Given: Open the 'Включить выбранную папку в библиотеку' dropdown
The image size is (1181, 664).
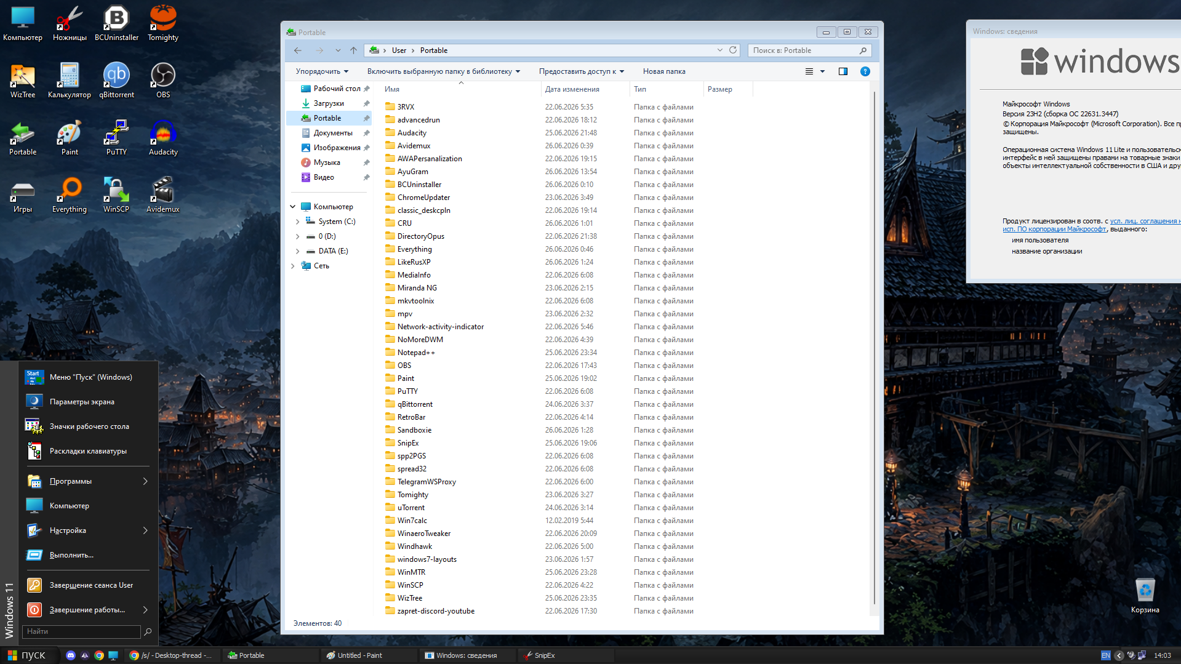Looking at the screenshot, I should click(444, 71).
